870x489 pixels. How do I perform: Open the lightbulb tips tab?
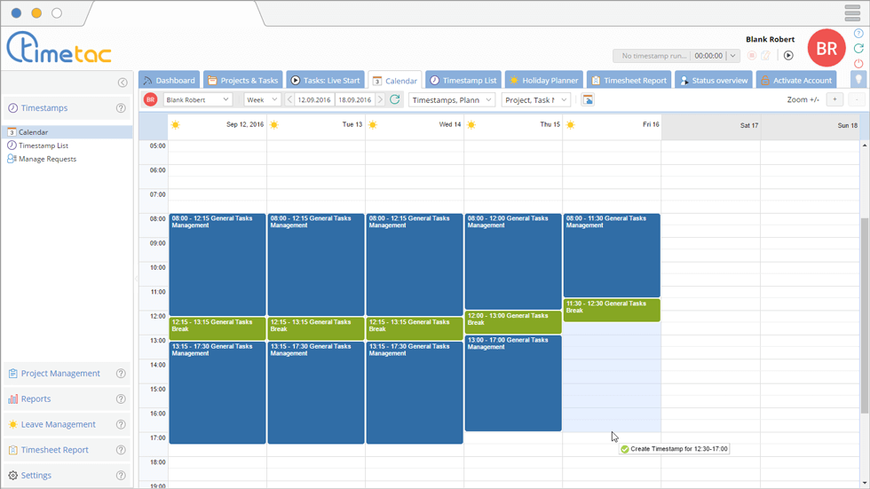(858, 79)
